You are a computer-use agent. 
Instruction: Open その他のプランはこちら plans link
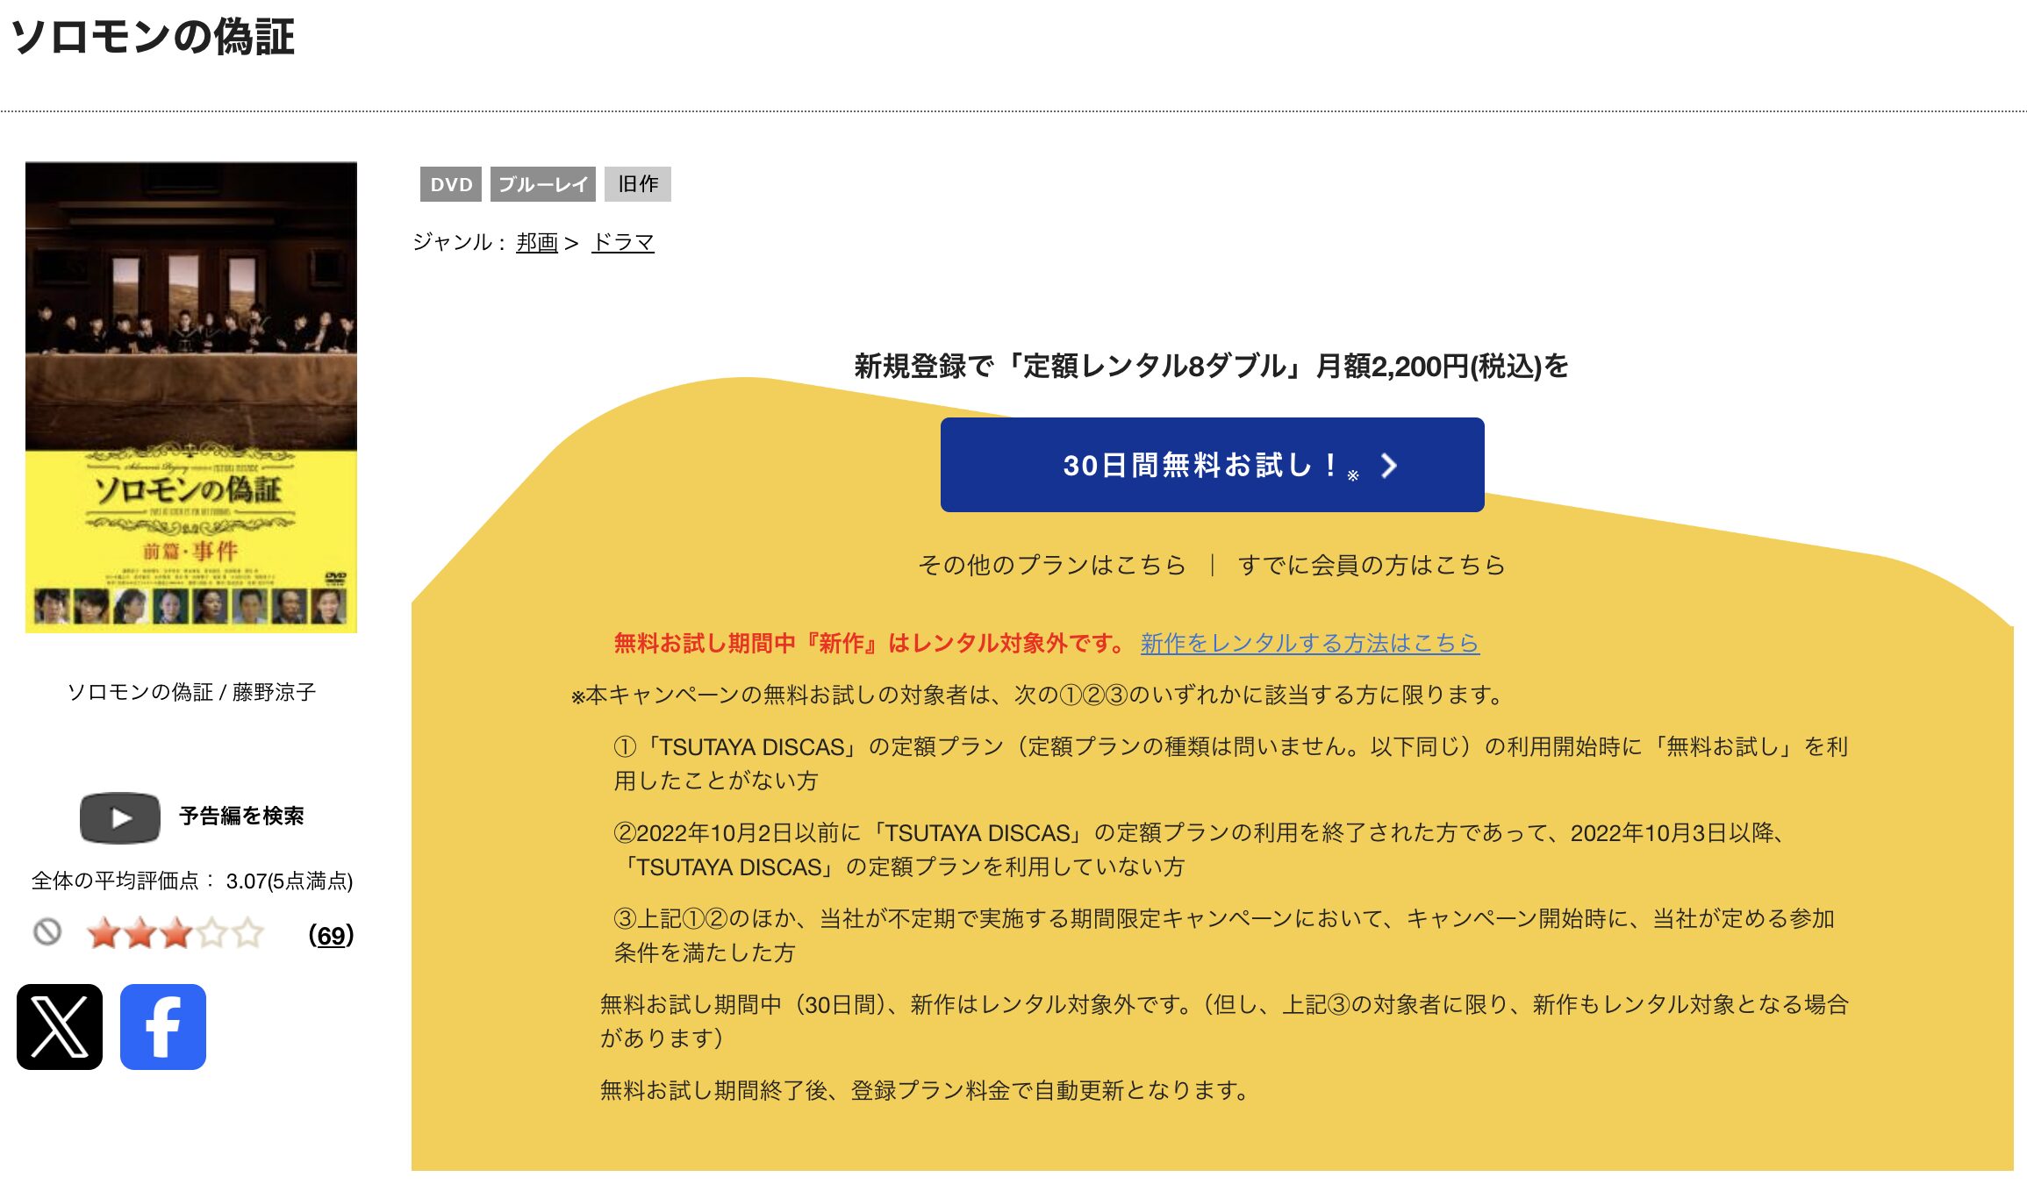click(1052, 565)
